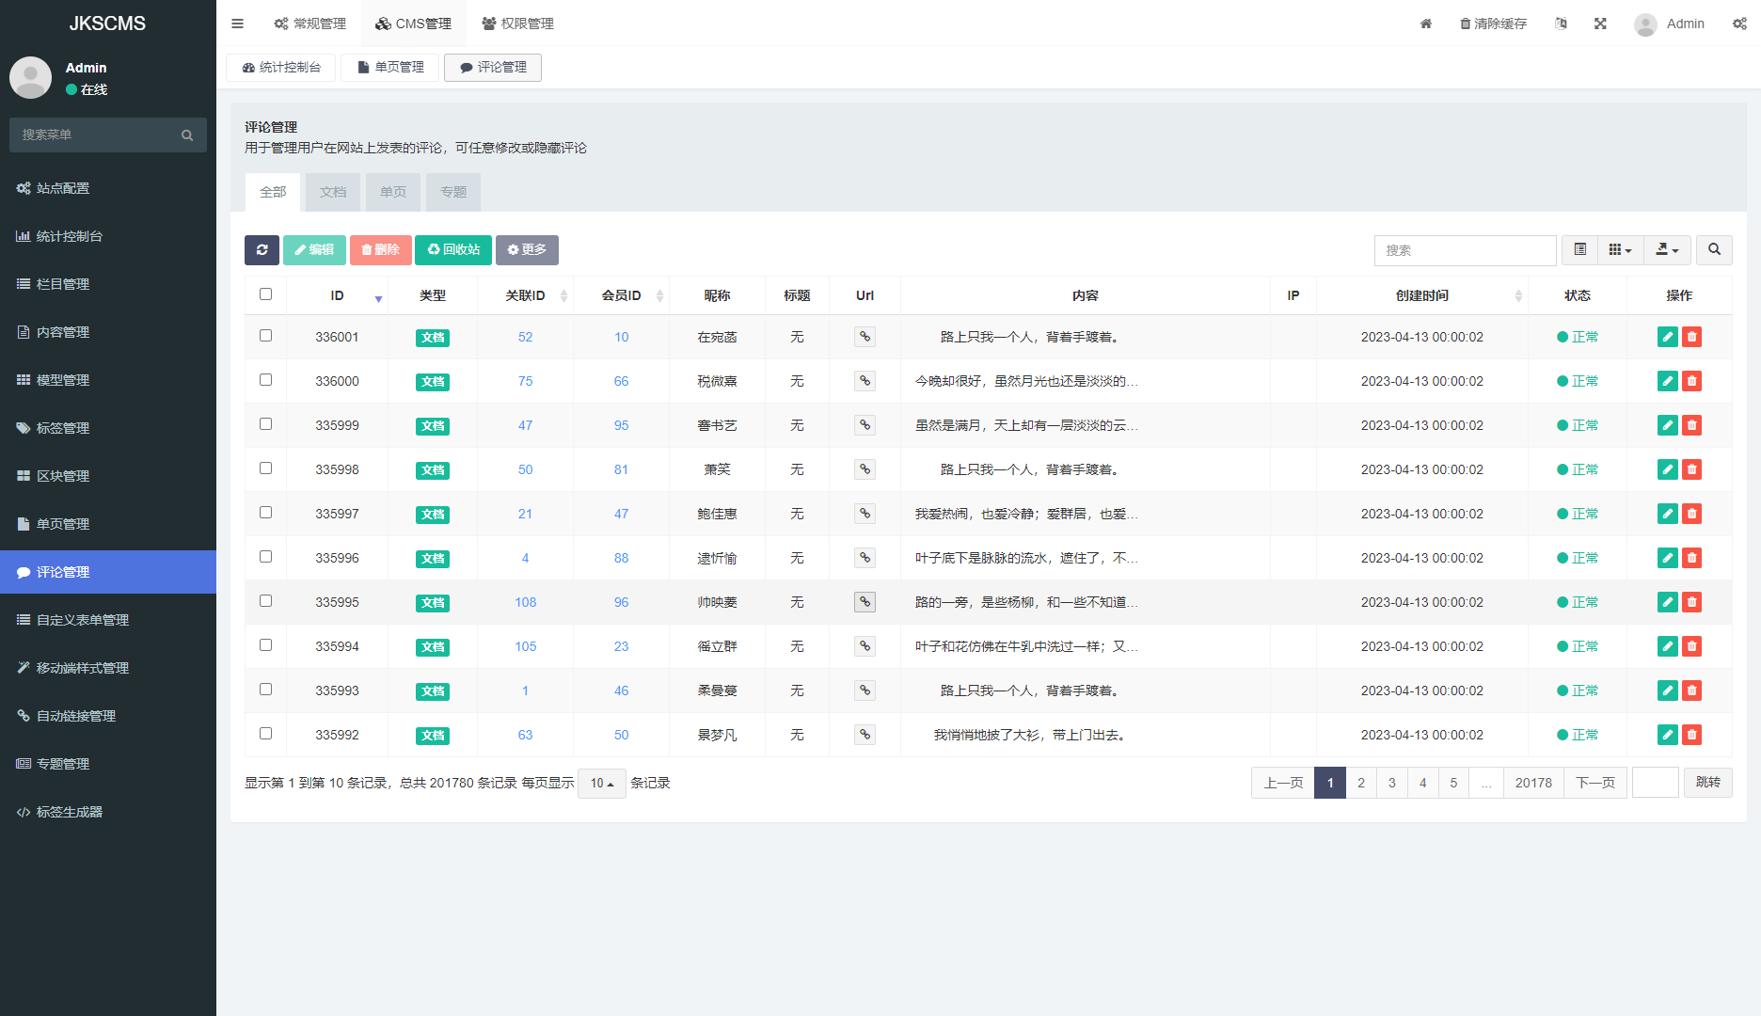Open 标签管理 in the sidebar
The image size is (1761, 1016).
pyautogui.click(x=108, y=428)
